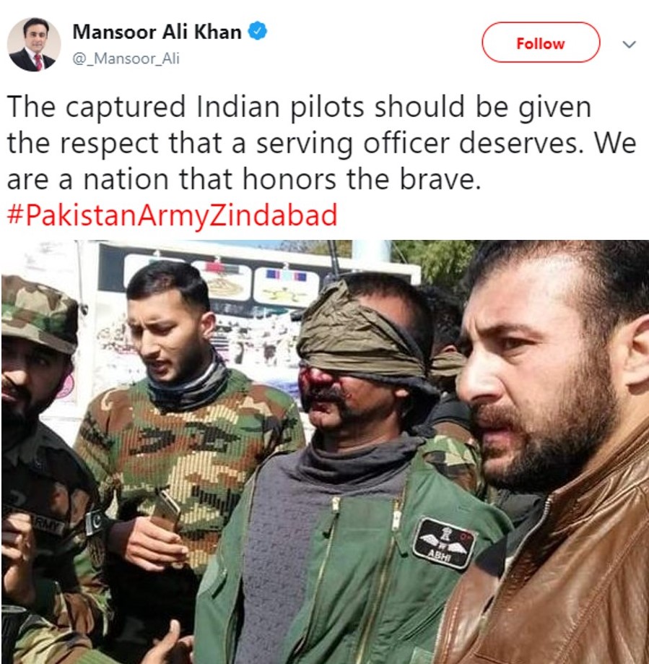Select the first line of tweet text
Screen dimensions: 649x664
click(x=299, y=107)
